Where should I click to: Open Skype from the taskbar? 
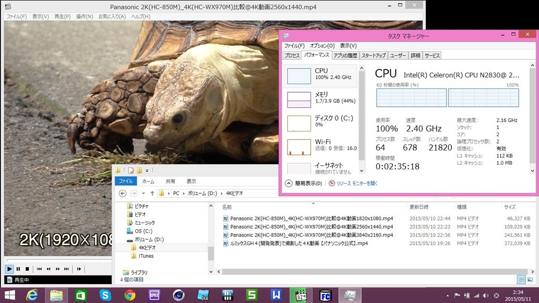point(106,295)
